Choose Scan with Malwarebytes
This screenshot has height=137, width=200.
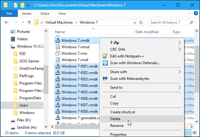tap(142, 79)
